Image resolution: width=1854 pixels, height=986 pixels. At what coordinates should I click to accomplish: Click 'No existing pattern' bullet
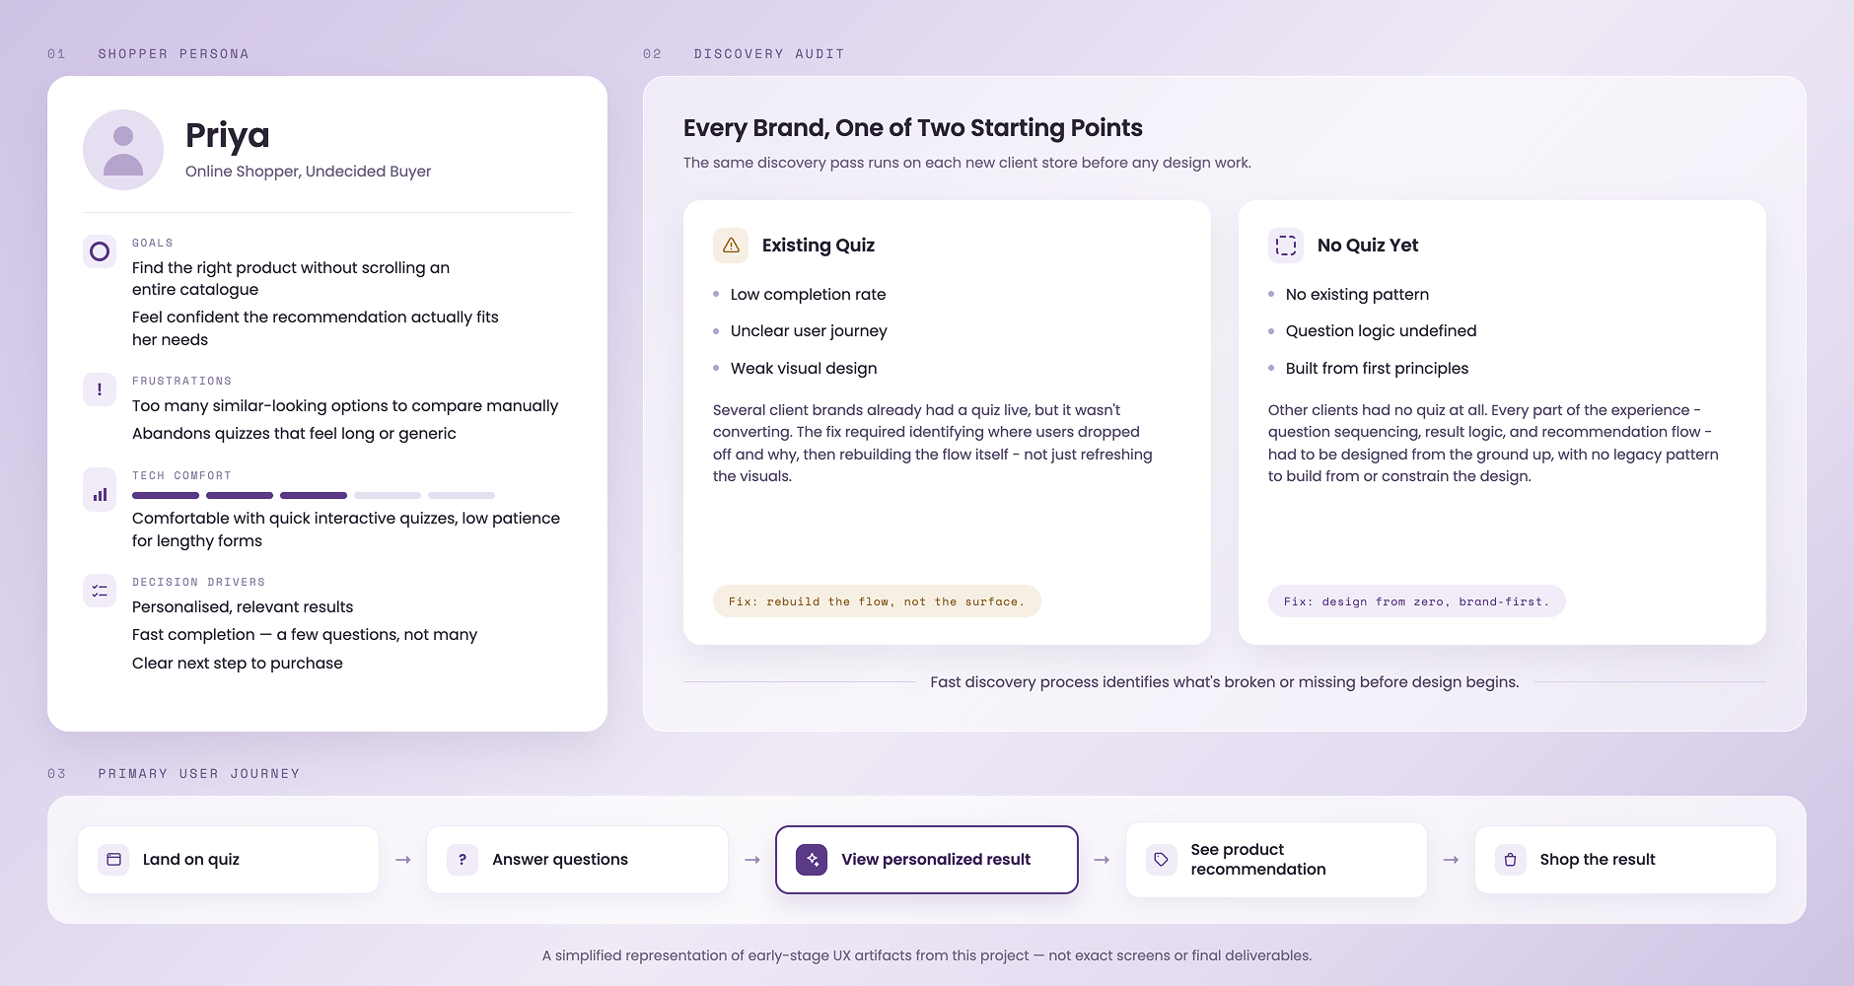tap(1357, 295)
